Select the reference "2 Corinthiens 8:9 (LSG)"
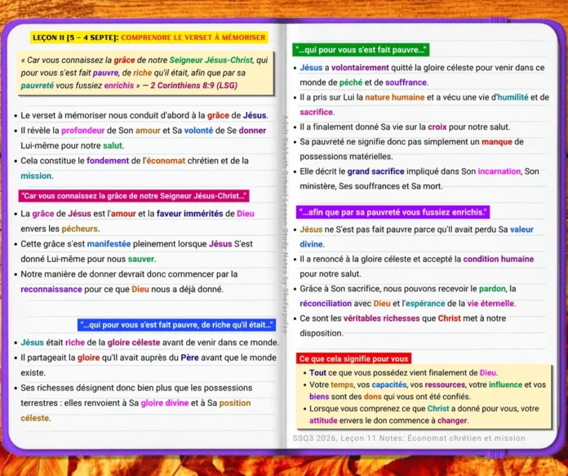Viewport: 568px width, 476px height. pos(193,86)
